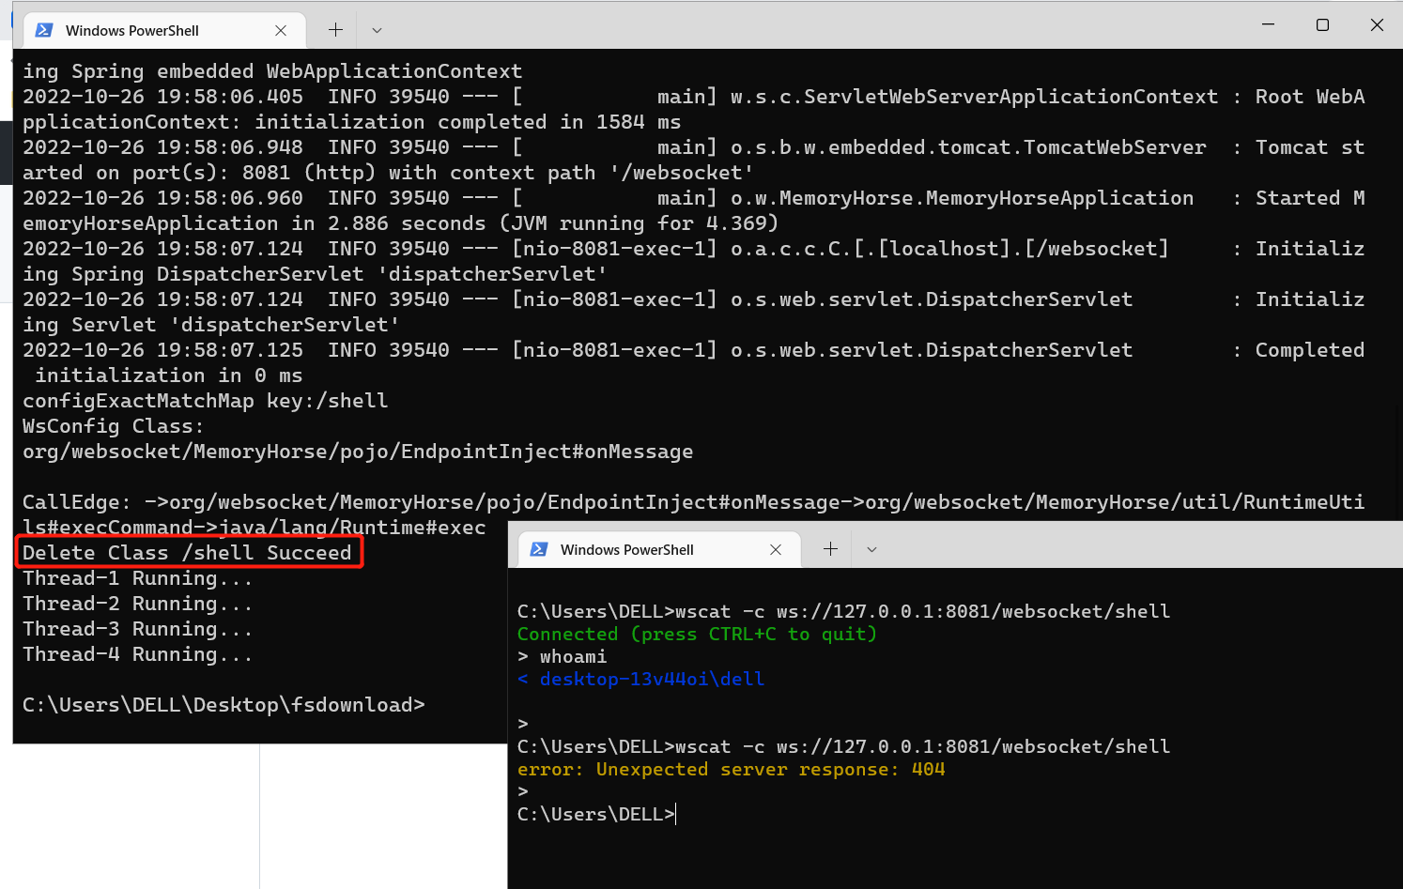
Task: Click the 'Thread-2 Running...' line
Action: point(138,604)
